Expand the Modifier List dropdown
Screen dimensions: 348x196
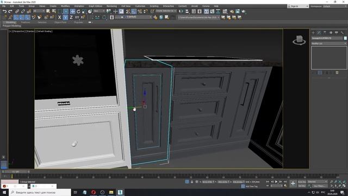pos(329,44)
